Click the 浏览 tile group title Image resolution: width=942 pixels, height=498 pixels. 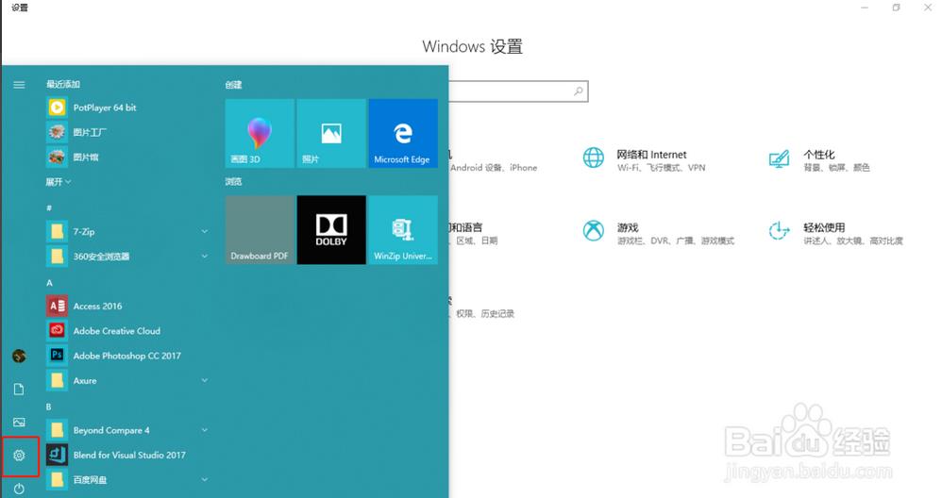234,181
